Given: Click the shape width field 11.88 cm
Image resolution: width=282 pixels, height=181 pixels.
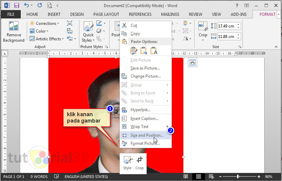Looking at the screenshot, I should tap(227, 37).
